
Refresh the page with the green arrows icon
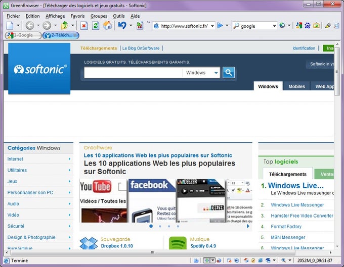point(96,26)
